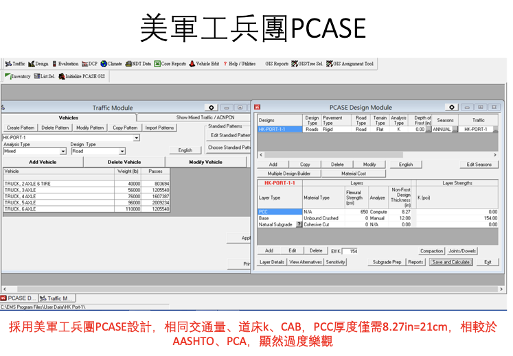Open the Evaluation toolbar icon
513x356 pixels.
(65, 64)
